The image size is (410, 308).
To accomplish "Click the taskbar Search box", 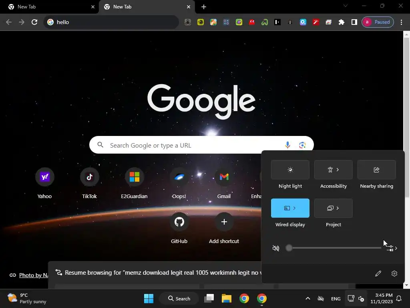I will click(x=179, y=298).
